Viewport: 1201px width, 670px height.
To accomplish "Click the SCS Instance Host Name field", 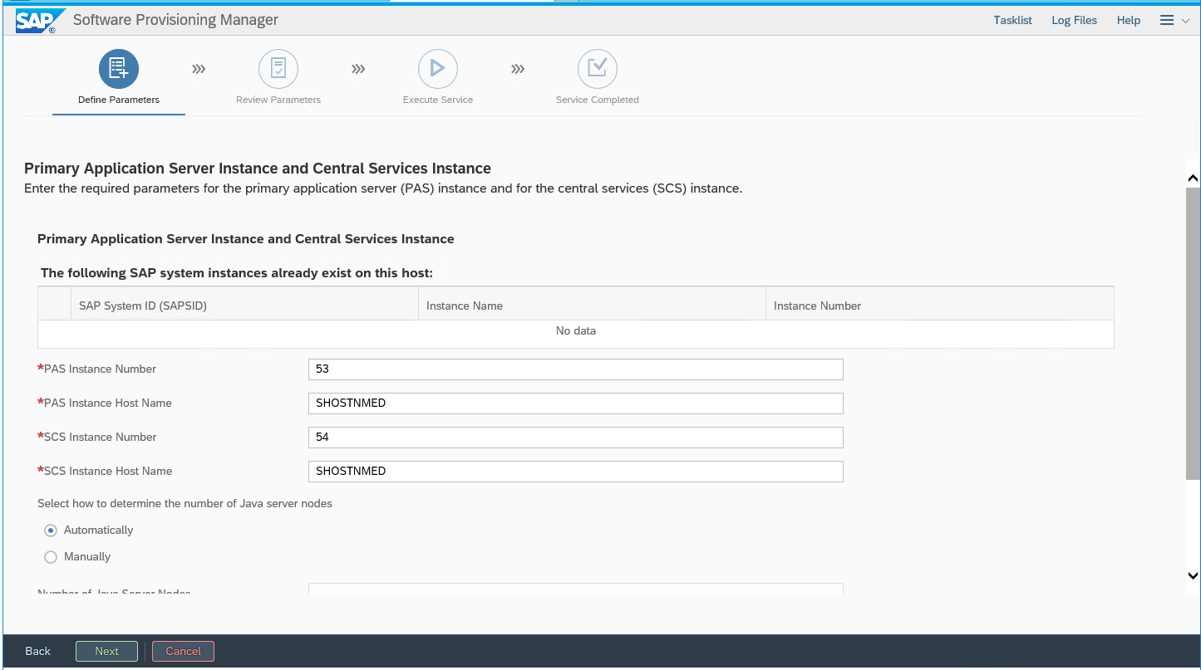I will (575, 472).
